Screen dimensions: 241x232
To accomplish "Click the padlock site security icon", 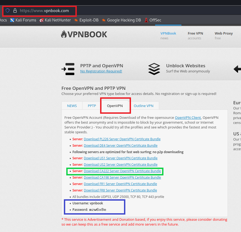I will (15, 11).
